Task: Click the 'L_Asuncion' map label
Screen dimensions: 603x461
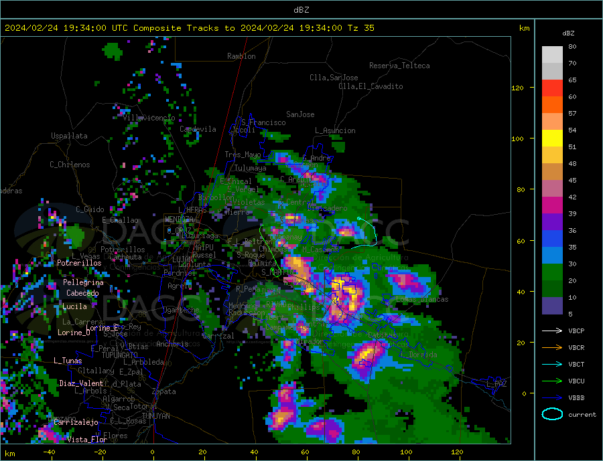Action: (335, 130)
